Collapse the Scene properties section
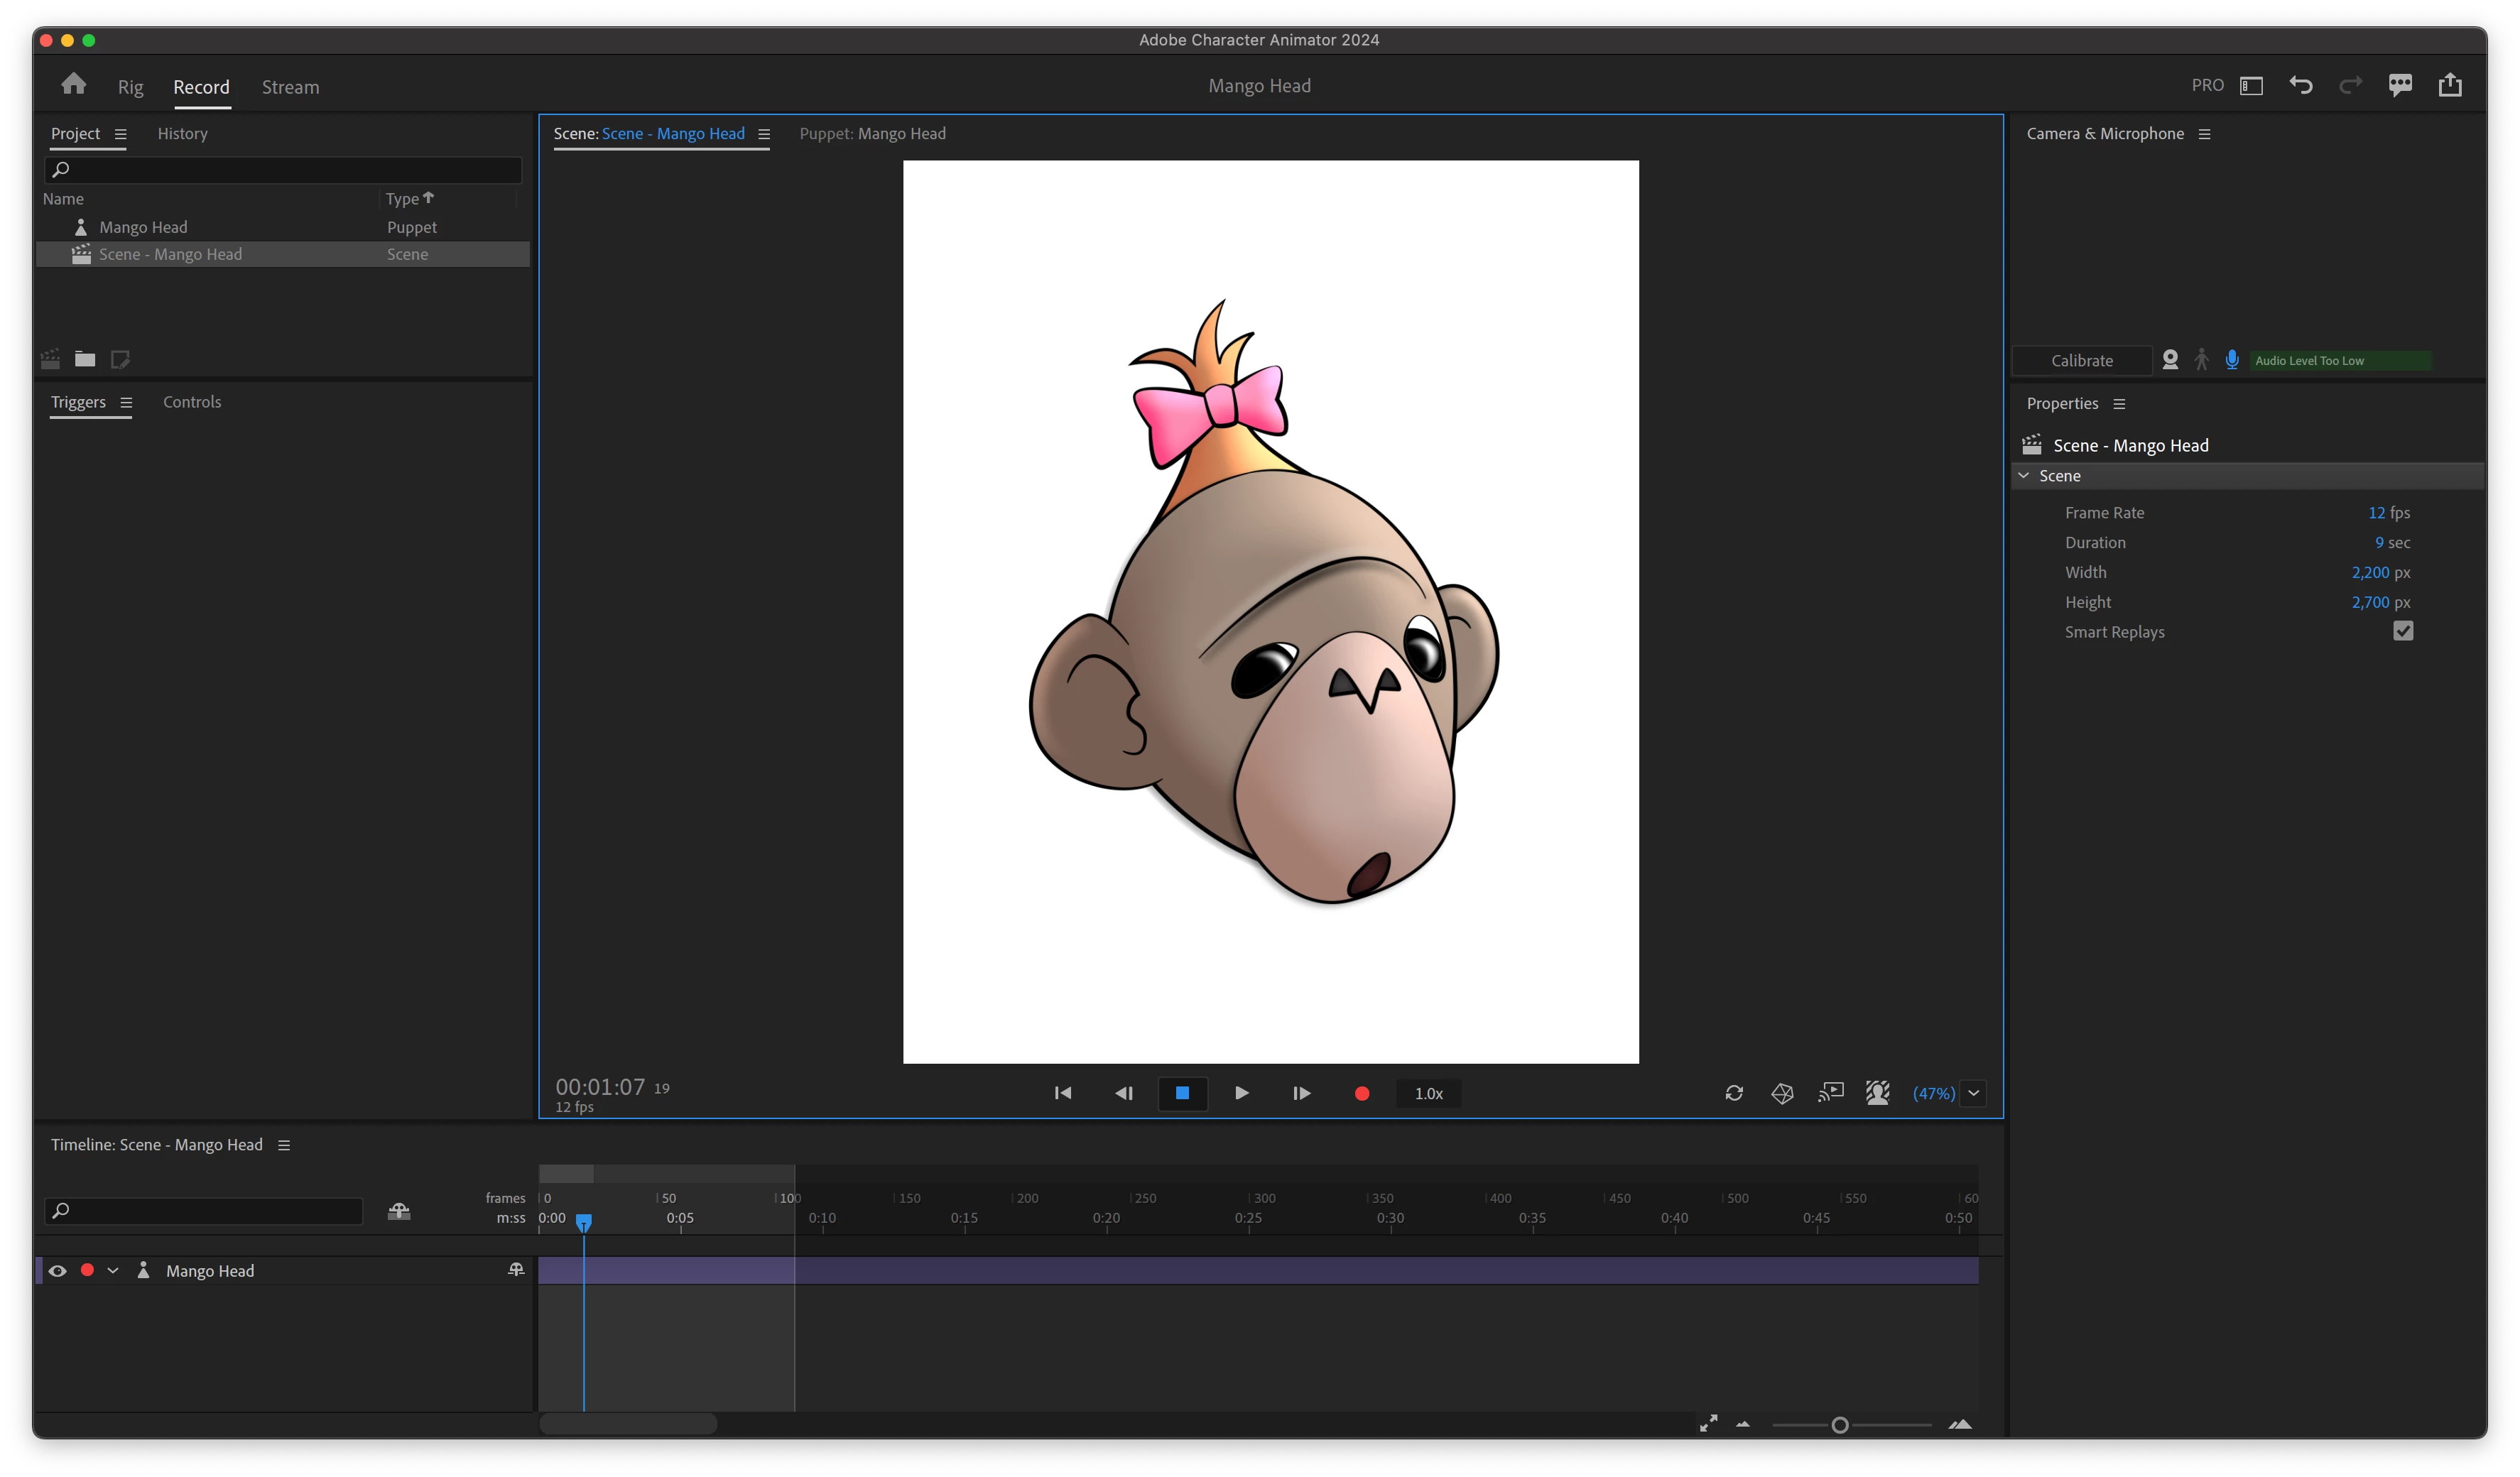 [x=2023, y=476]
